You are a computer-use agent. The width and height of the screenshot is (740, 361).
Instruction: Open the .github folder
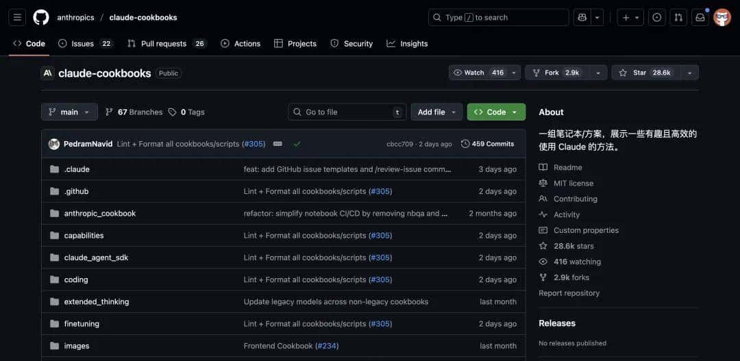[77, 191]
